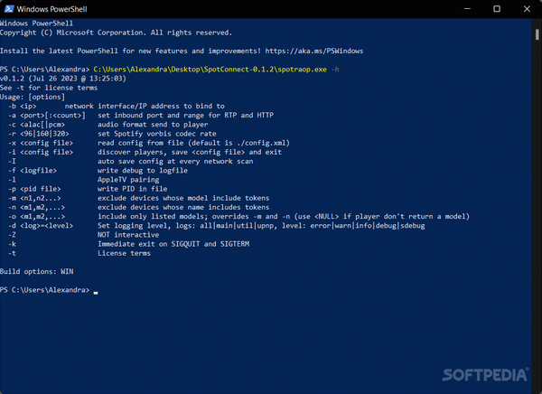Image resolution: width=542 pixels, height=394 pixels.
Task: Click 'exclude devices whose model include tokens'
Action: click(x=183, y=198)
